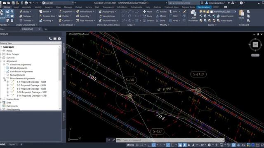The width and height of the screenshot is (264, 148).
Task: Toggle ortho mode in status bar
Action: 149,145
